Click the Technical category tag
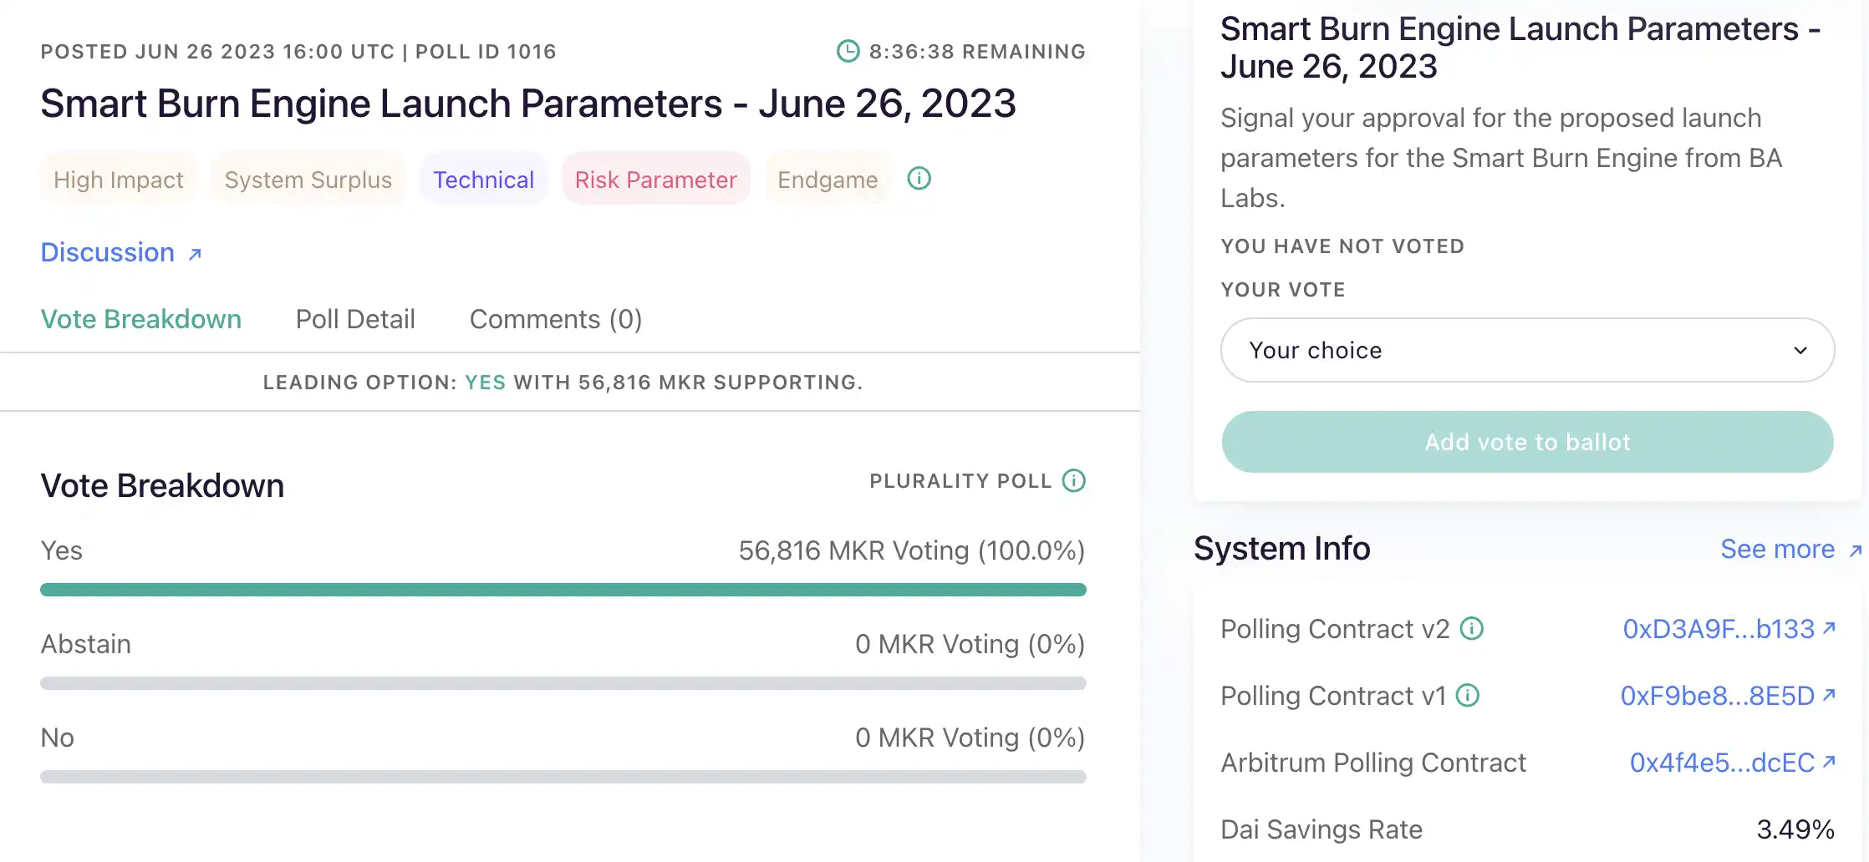The width and height of the screenshot is (1869, 862). (483, 180)
